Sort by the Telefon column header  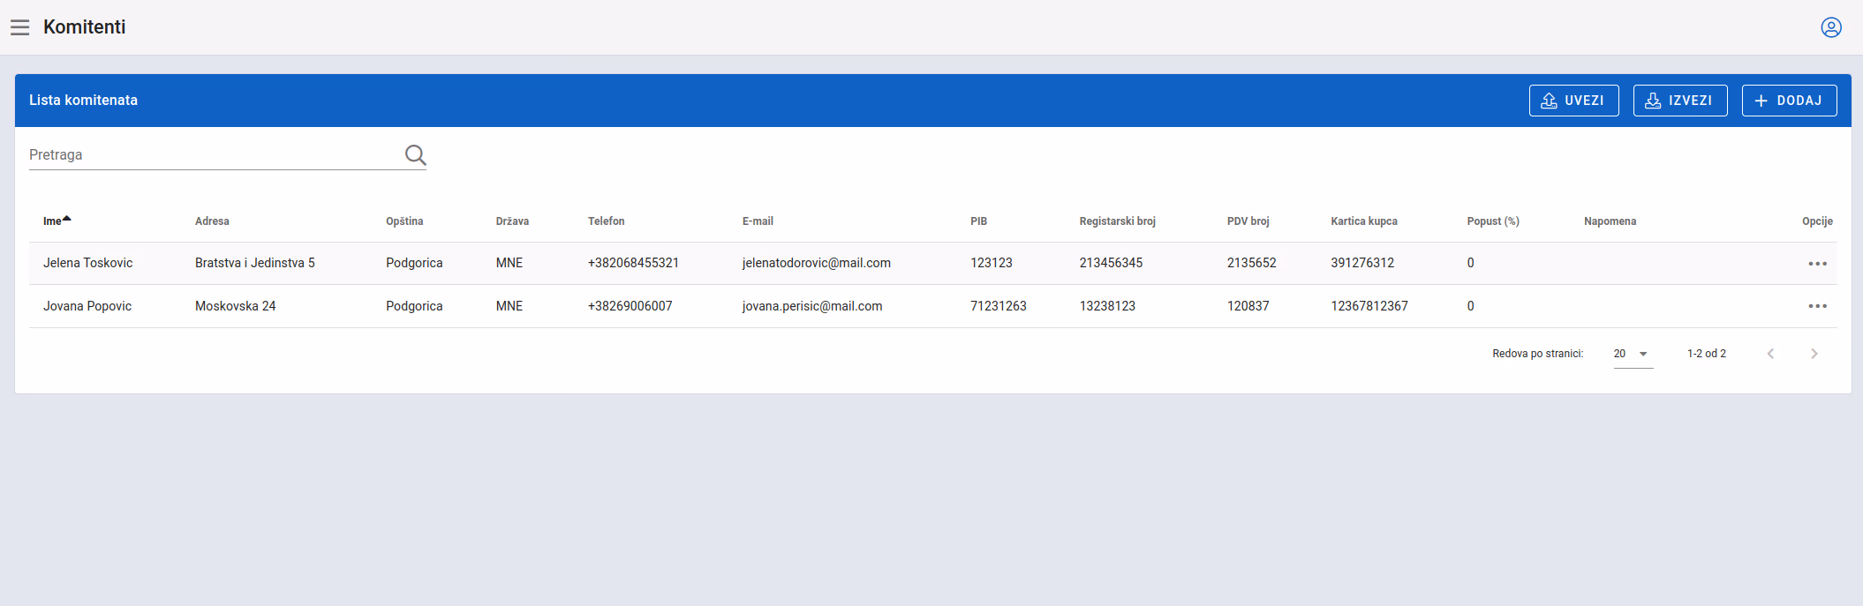click(606, 221)
